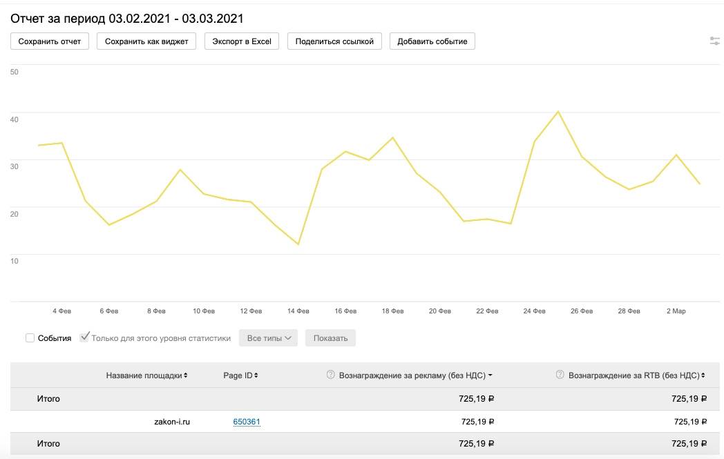This screenshot has width=724, height=459.
Task: Add event with Добавить событие
Action: coord(432,41)
